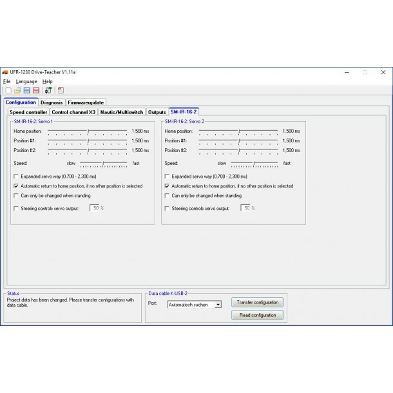
Task: Click the blue Save disk icon
Action: [26, 90]
